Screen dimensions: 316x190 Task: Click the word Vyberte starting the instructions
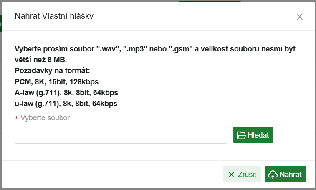28,48
